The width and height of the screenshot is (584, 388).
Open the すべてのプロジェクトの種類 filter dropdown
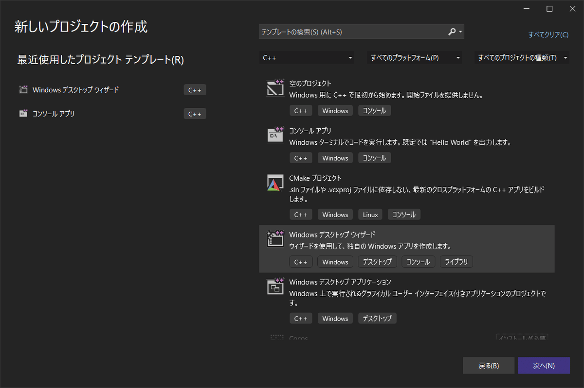click(522, 58)
